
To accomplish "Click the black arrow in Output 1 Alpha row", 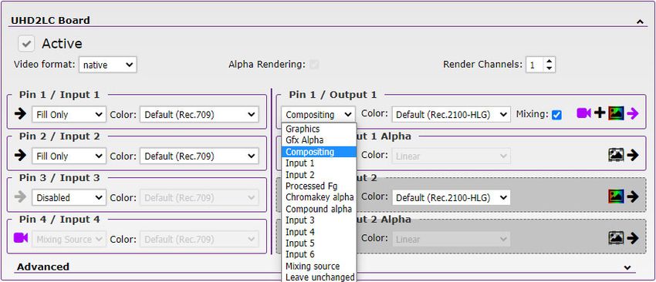I will click(633, 155).
